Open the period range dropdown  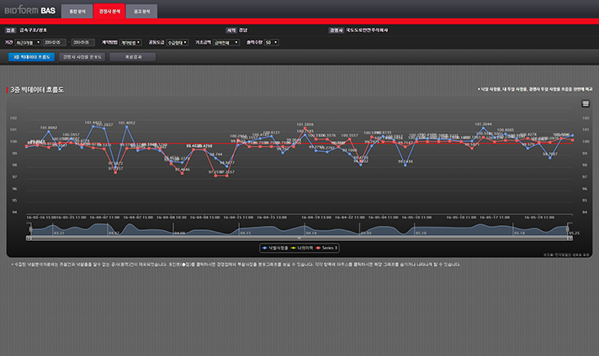pos(28,42)
